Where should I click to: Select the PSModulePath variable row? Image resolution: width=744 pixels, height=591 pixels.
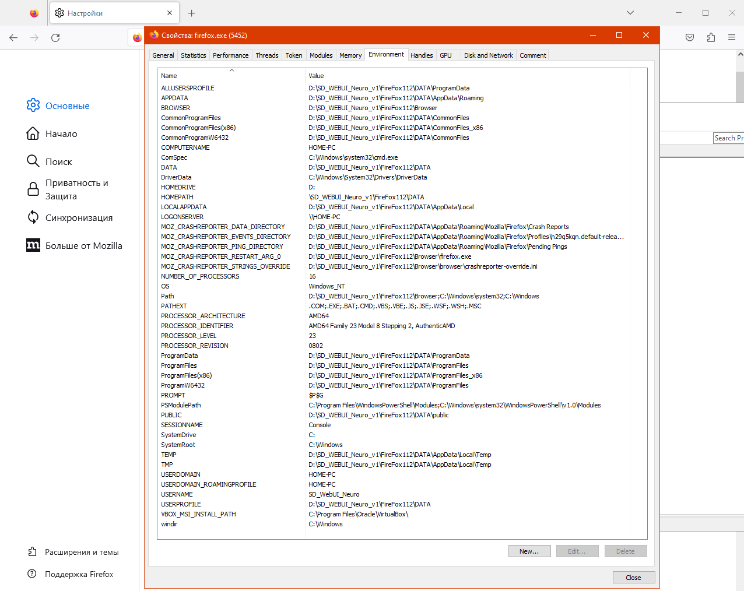394,405
